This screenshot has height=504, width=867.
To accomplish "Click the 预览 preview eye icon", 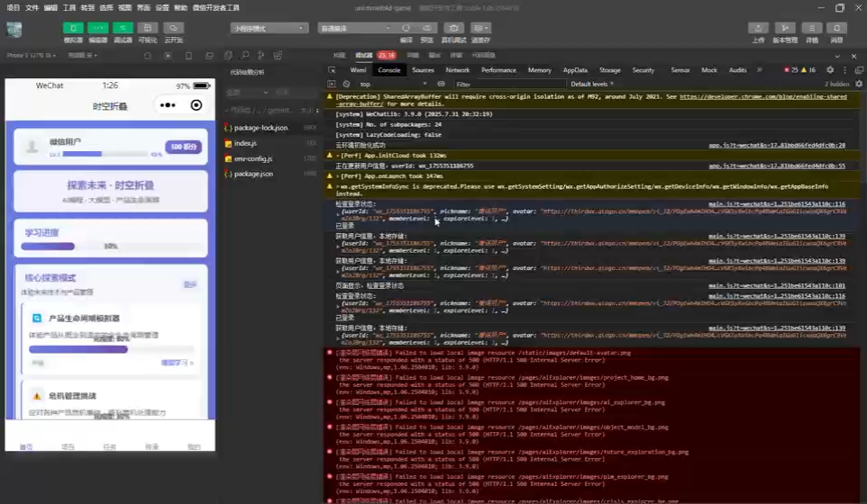I will tap(427, 28).
